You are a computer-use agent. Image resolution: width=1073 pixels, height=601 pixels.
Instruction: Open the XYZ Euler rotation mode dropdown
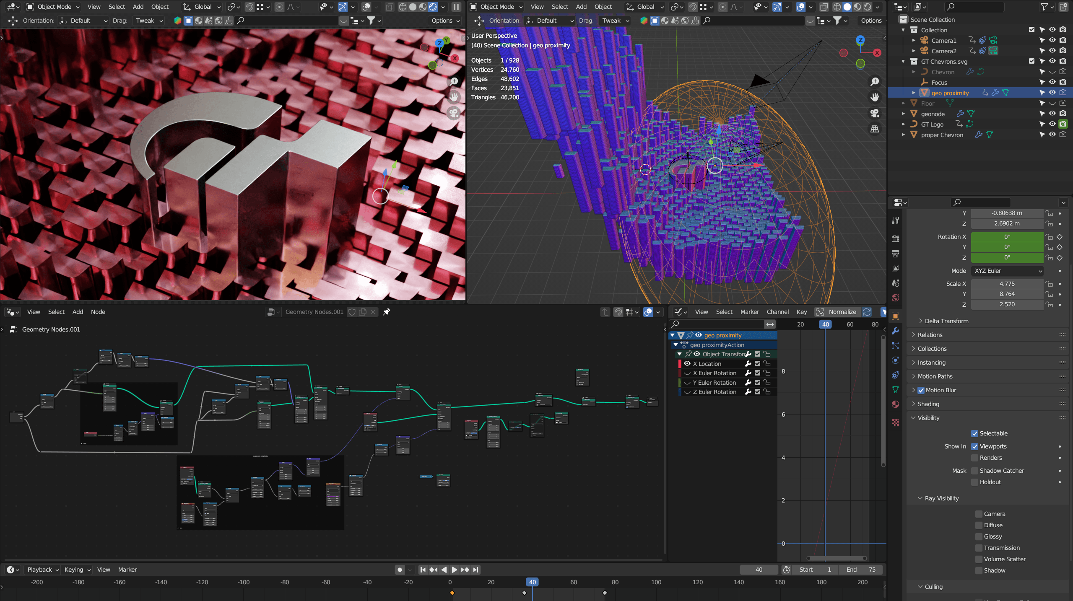click(x=1007, y=271)
